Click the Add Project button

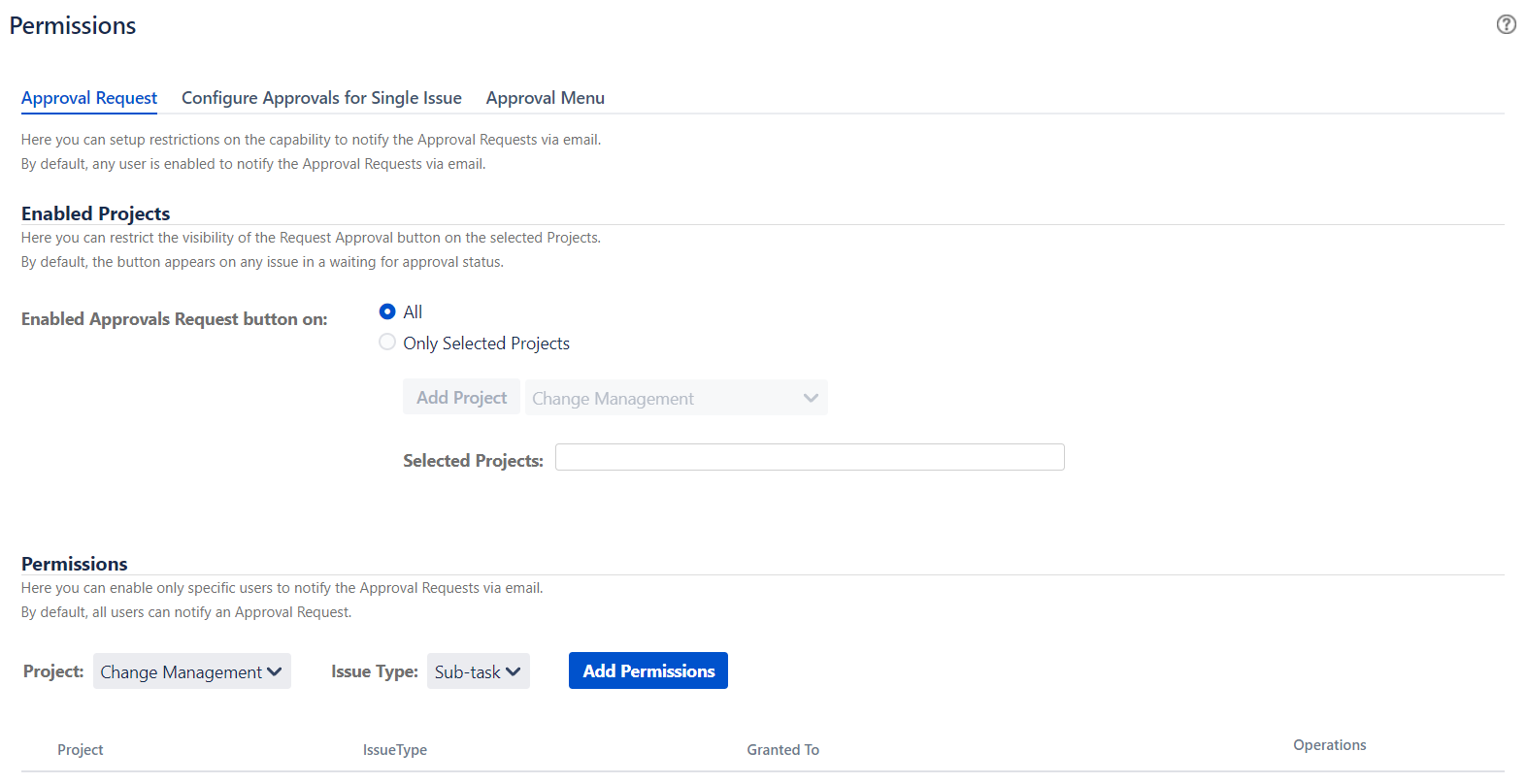[x=461, y=398]
